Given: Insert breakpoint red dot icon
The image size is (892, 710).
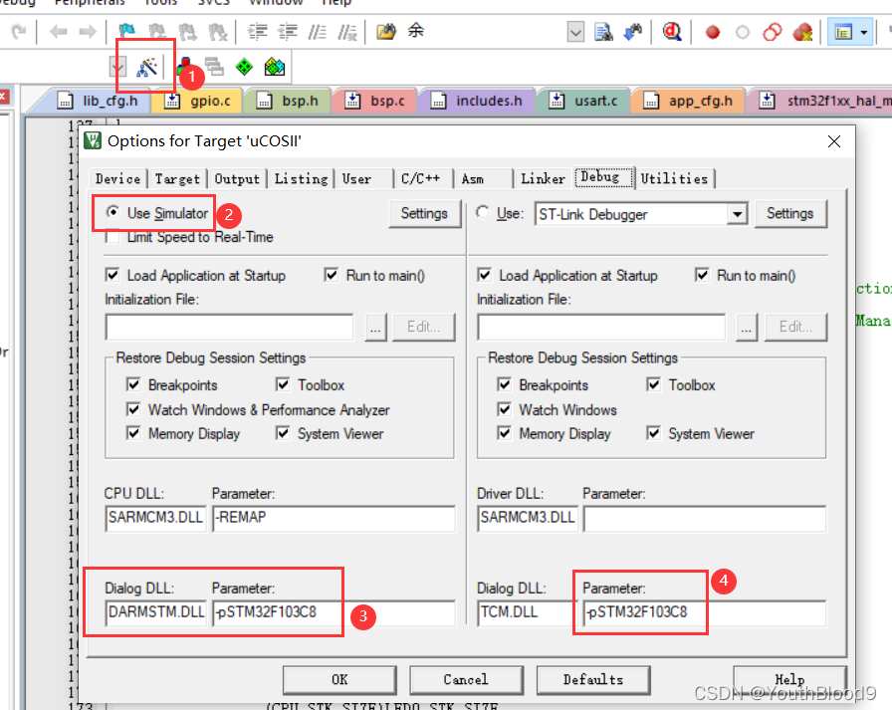Looking at the screenshot, I should click(x=712, y=33).
